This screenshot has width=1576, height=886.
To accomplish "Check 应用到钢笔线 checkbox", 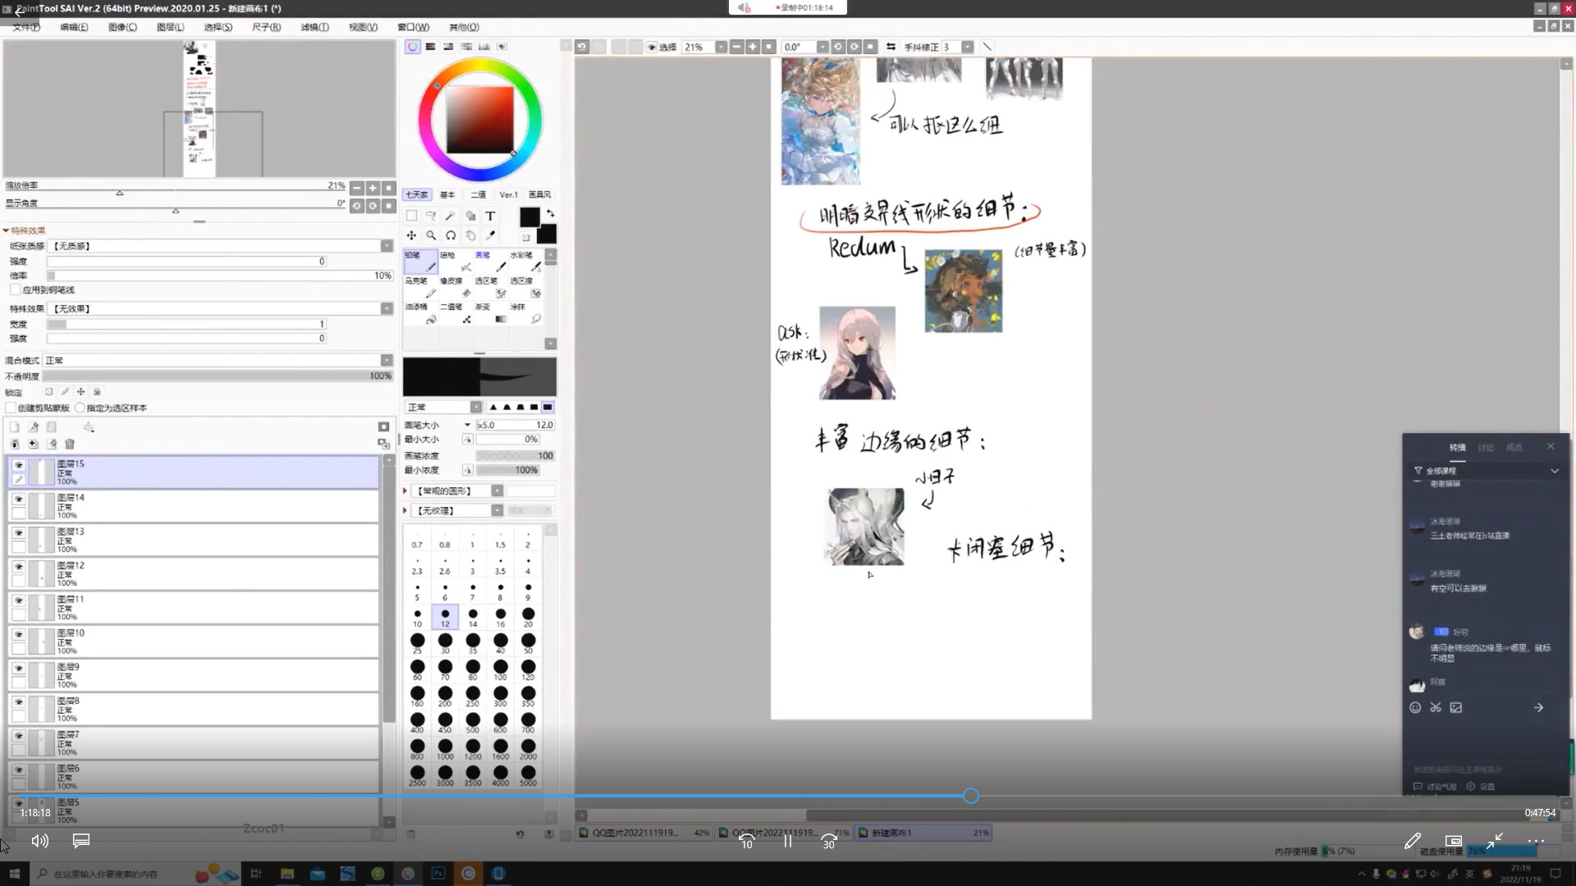I will pos(15,290).
